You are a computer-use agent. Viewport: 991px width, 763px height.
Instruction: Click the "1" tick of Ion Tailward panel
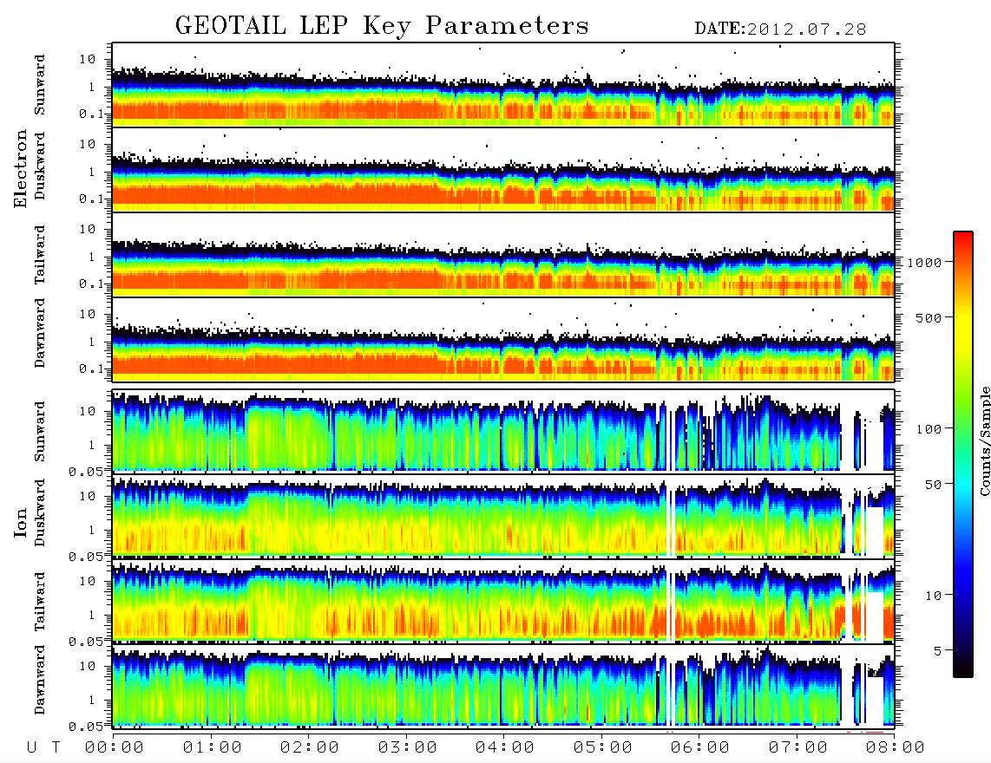tap(92, 615)
